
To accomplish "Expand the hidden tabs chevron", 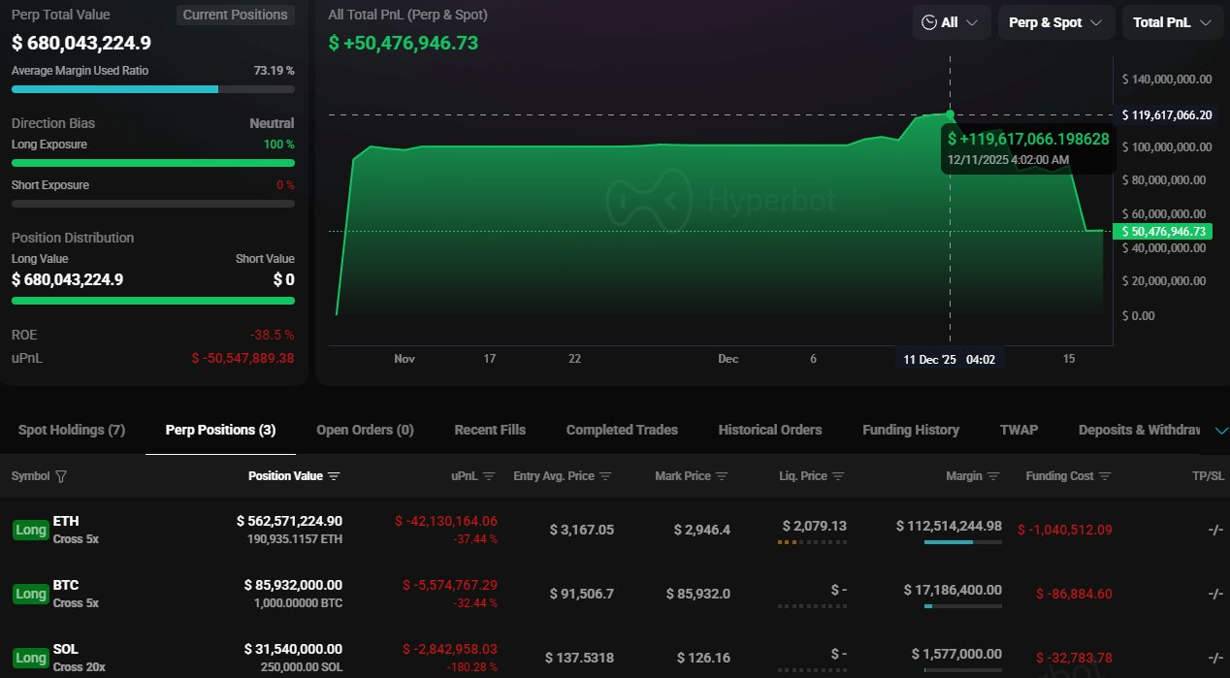I will [x=1220, y=430].
